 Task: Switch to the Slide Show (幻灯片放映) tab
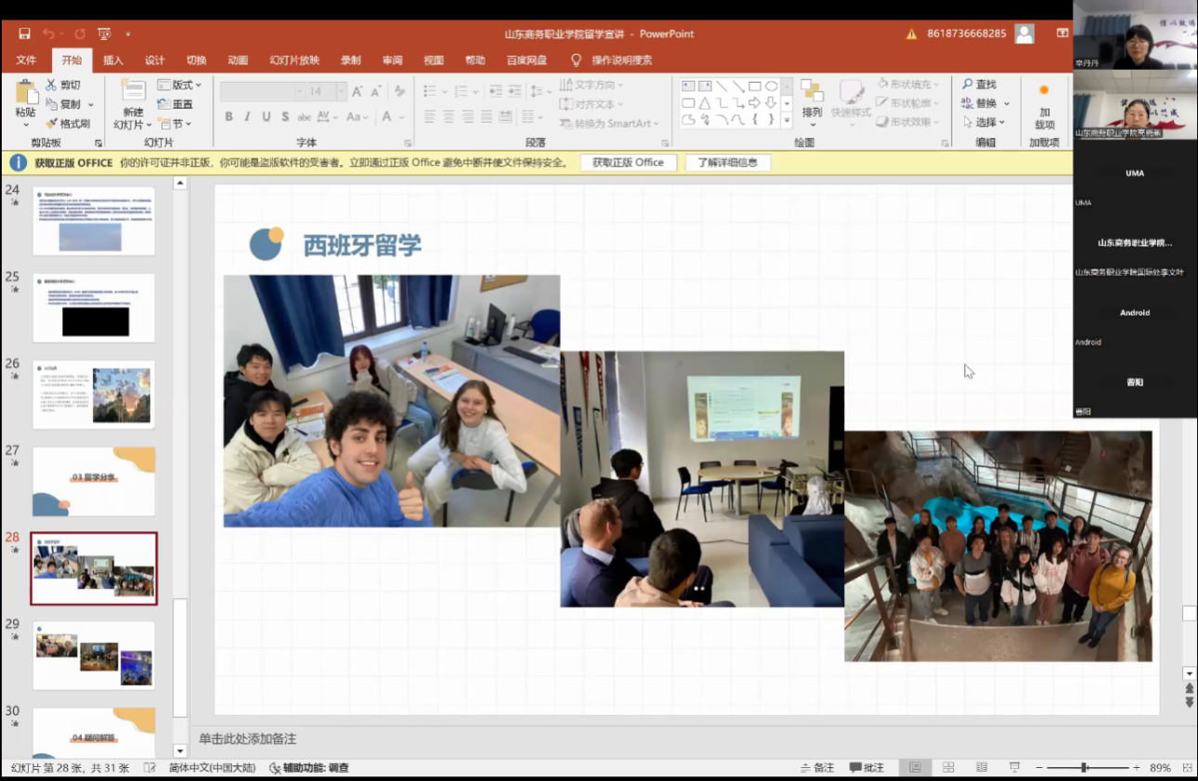(x=294, y=60)
